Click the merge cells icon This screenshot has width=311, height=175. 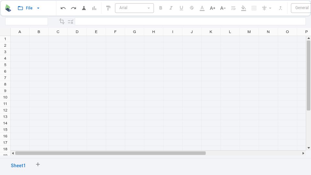281,8
